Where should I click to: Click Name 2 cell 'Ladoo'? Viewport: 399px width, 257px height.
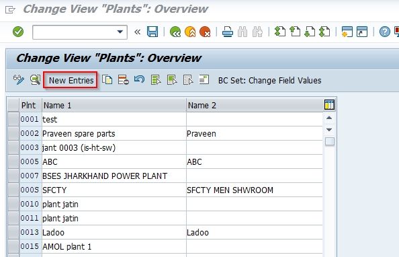(x=255, y=233)
